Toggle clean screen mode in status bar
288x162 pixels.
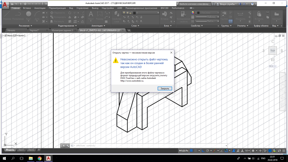pyautogui.click(x=279, y=150)
